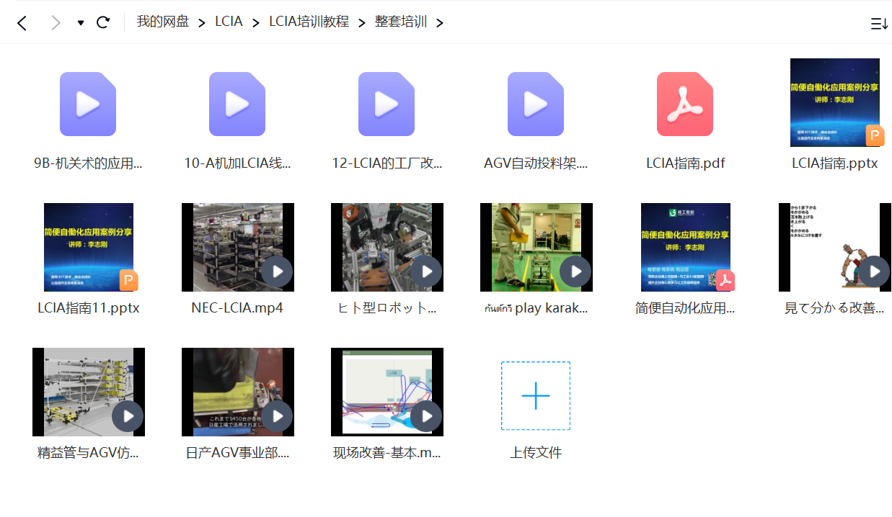Open the sort order icon at top right
This screenshot has height=517, width=892.
(x=879, y=23)
